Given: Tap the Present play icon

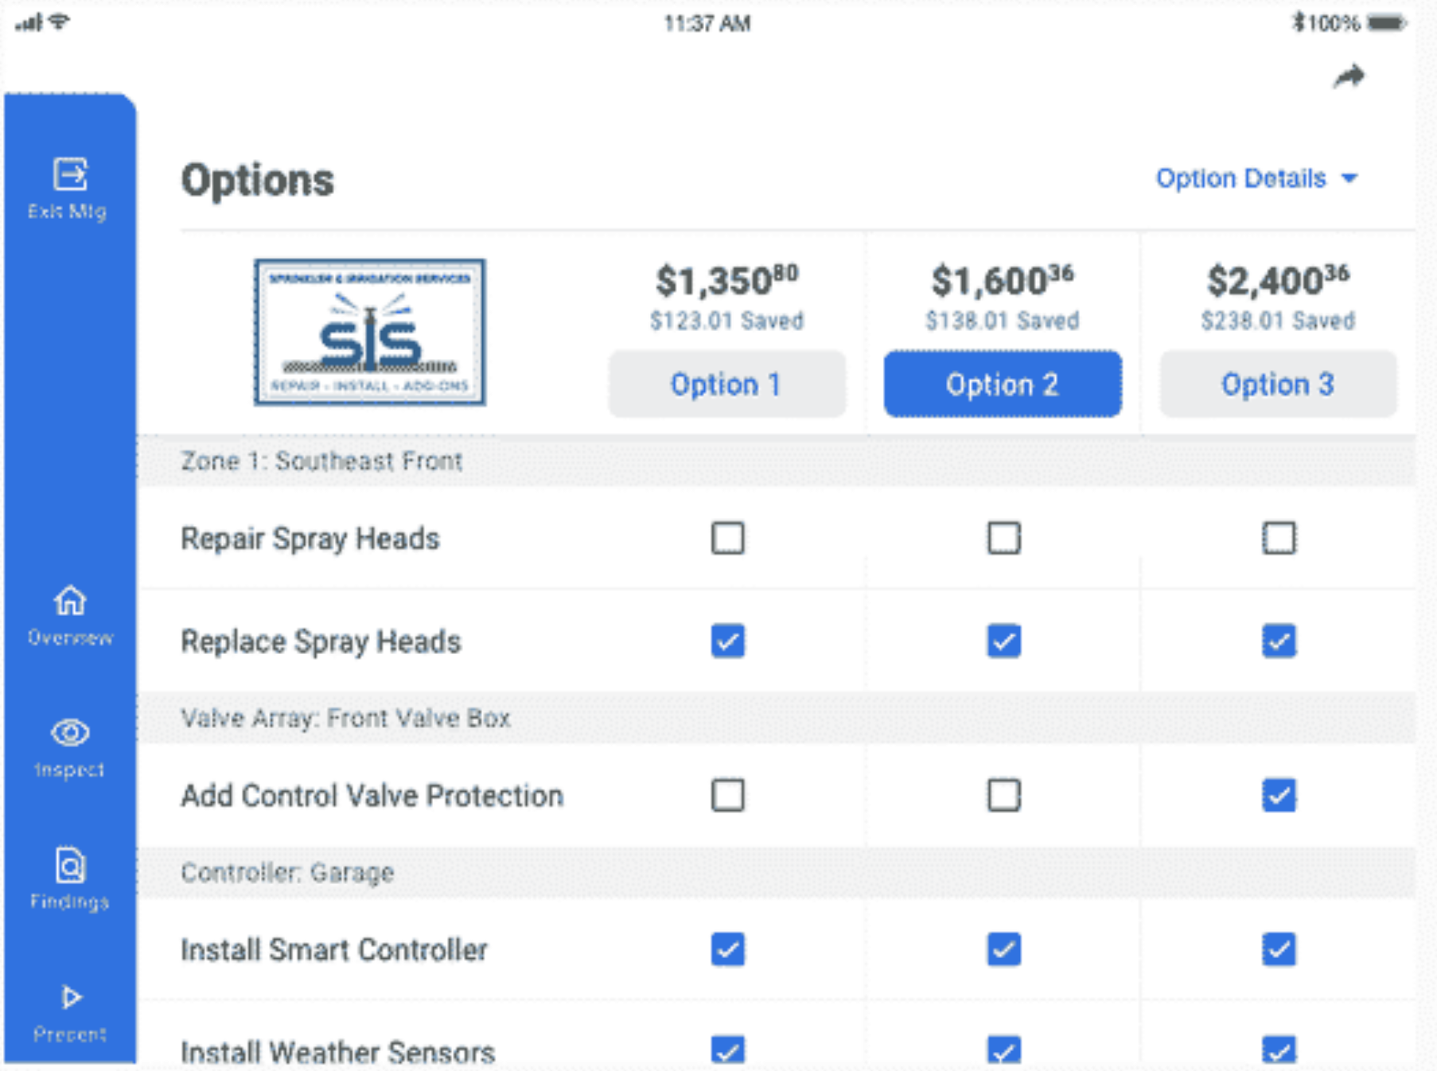Looking at the screenshot, I should [71, 997].
